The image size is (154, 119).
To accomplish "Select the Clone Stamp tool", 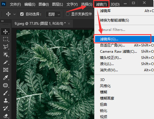I will point(6,101).
